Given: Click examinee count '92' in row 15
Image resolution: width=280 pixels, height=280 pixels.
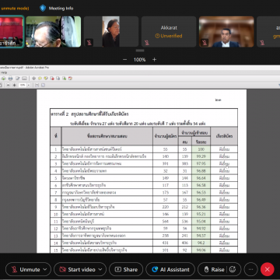Looking at the screenshot, I should [x=185, y=250].
